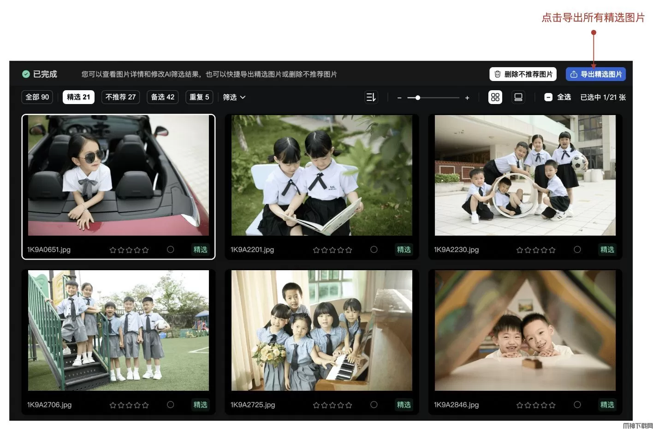Screen dimensions: 653x429
Task: Click 精选 tag on 1K9A2846.jpg
Action: 607,405
